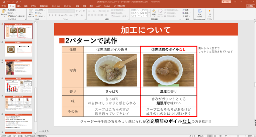
Task: Paste from clipboard (貼り付け)
Action: [x=4, y=13]
